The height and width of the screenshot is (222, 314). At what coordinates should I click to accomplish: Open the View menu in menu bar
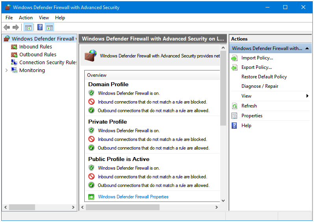tap(44, 18)
